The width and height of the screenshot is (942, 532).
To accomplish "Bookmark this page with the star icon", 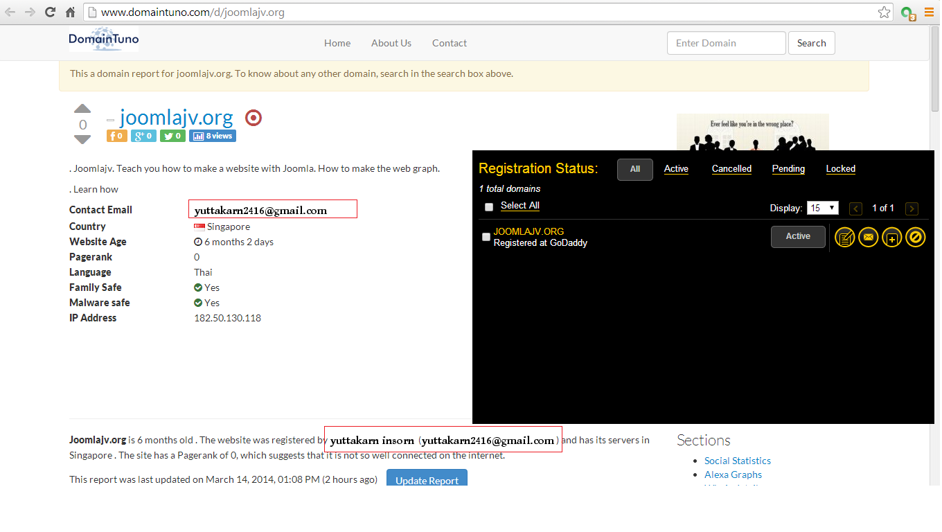I will pos(884,12).
